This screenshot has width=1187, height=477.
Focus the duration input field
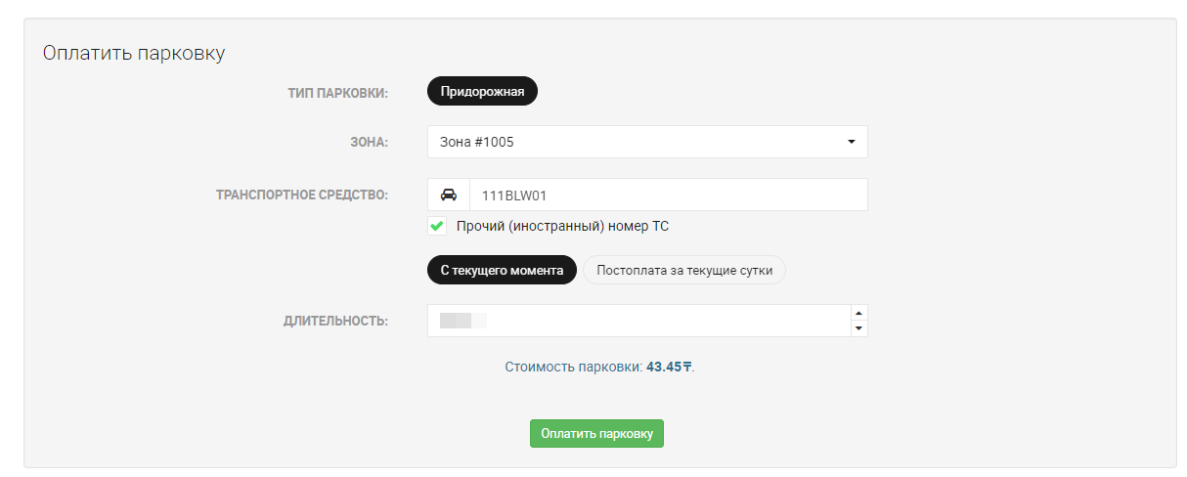(638, 321)
